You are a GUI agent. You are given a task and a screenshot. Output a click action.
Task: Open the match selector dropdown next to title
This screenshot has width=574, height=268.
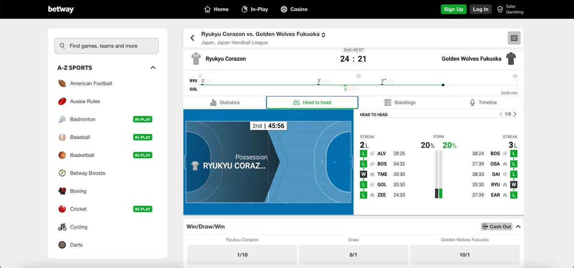[324, 35]
